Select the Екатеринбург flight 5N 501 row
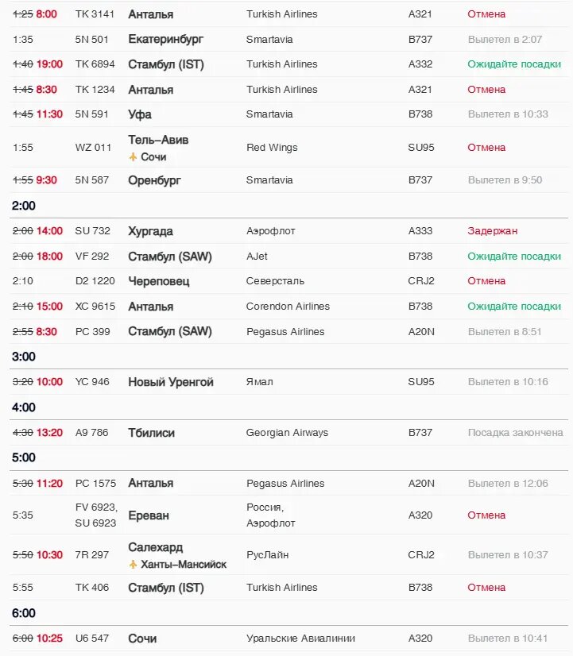 coord(288,40)
